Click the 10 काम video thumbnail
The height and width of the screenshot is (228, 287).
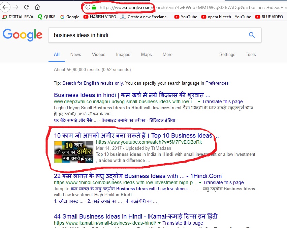tap(73, 152)
